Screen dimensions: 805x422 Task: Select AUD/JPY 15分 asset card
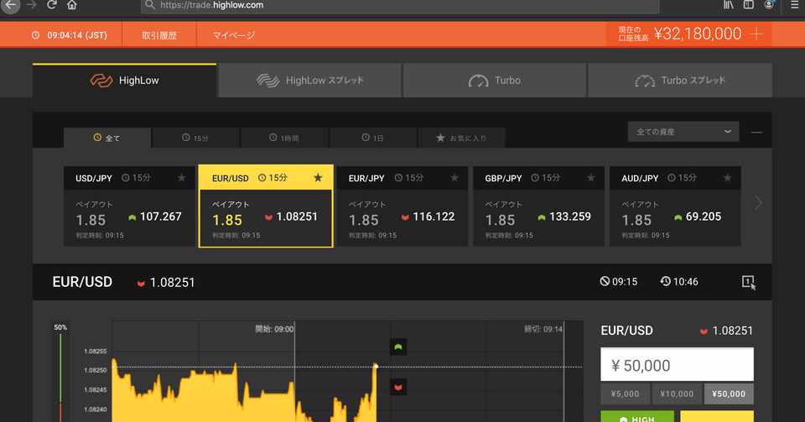675,206
